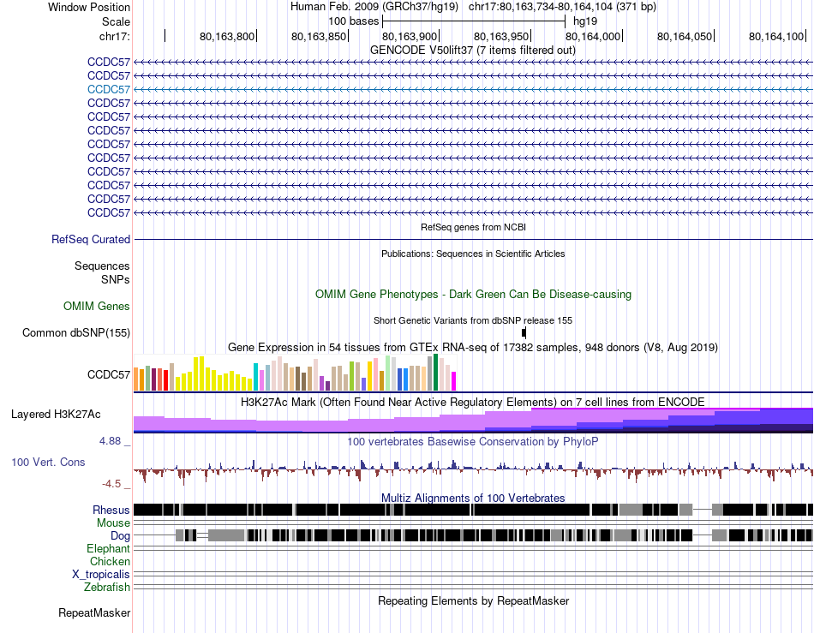Screen dimensions: 814x633
Task: Click the 80,163,800 ruler position label
Action: point(227,36)
